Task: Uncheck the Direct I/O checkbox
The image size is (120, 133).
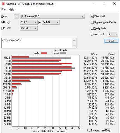Action: click(92, 16)
